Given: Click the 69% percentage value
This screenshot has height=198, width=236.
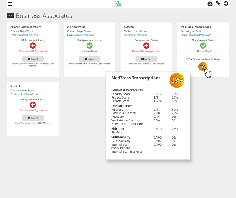Looking at the screenshot, I should point(175,94).
